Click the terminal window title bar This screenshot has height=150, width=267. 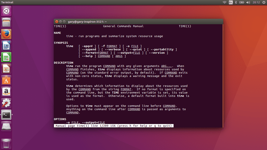pos(139,22)
